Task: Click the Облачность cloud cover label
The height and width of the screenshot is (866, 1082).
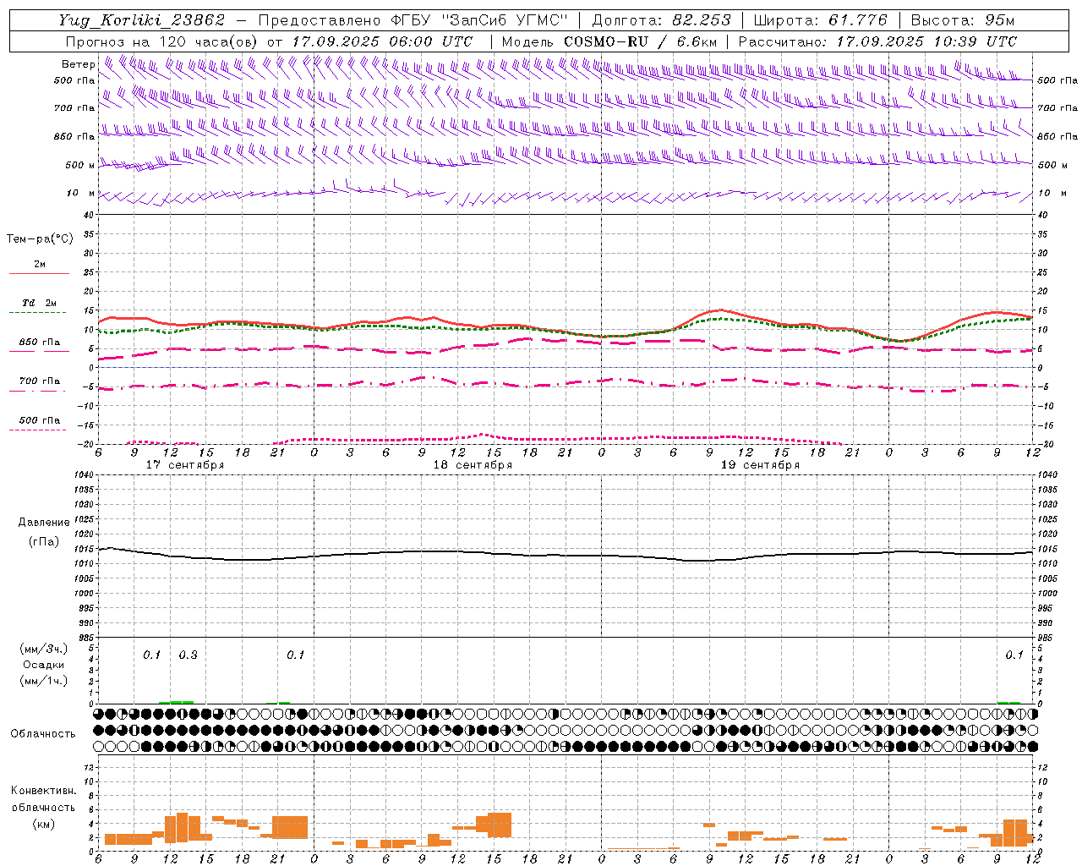Action: pyautogui.click(x=43, y=733)
